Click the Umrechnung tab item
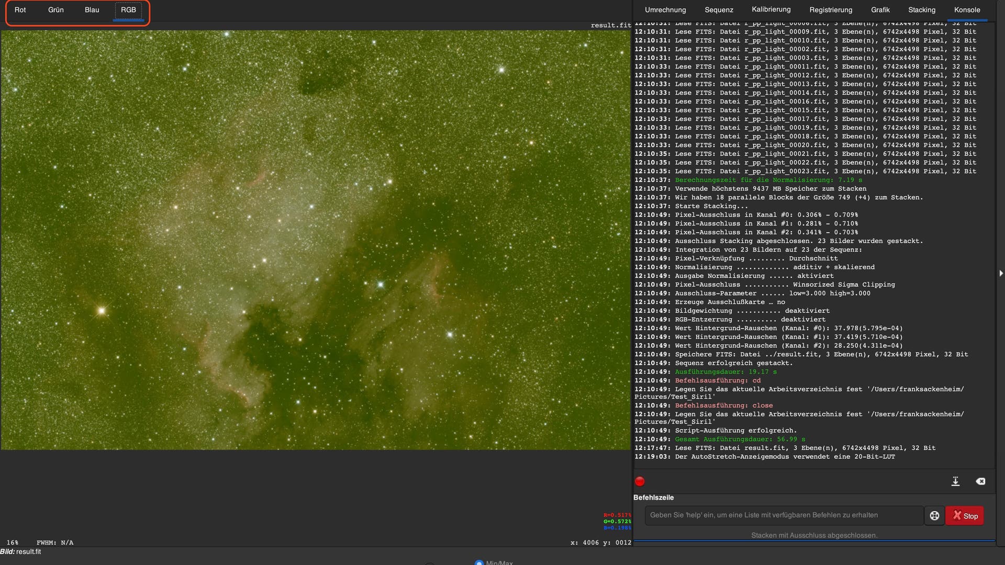 665,9
